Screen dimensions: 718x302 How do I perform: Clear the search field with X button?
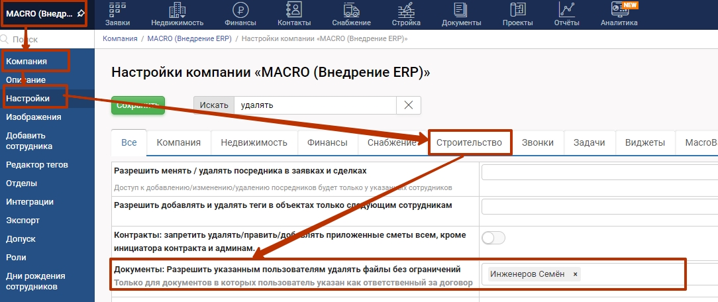click(x=409, y=105)
